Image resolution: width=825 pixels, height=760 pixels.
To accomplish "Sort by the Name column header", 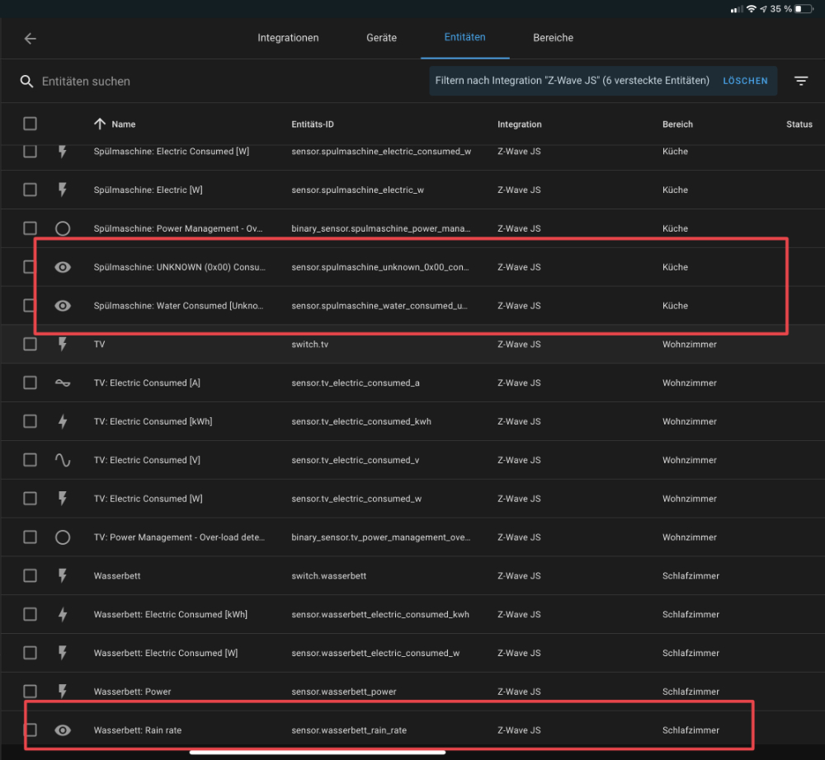I will coord(123,124).
